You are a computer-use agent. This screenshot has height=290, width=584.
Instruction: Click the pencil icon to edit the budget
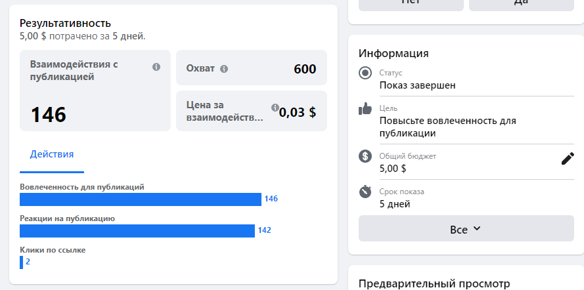point(568,158)
